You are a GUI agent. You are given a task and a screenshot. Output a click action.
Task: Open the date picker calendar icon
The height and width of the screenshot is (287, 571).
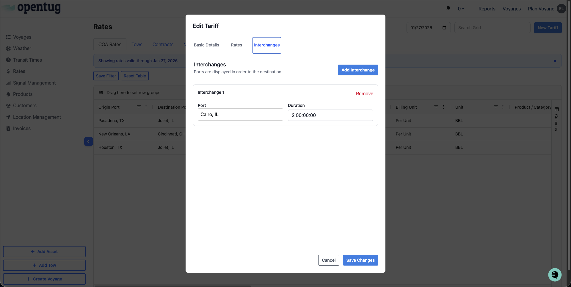444,28
